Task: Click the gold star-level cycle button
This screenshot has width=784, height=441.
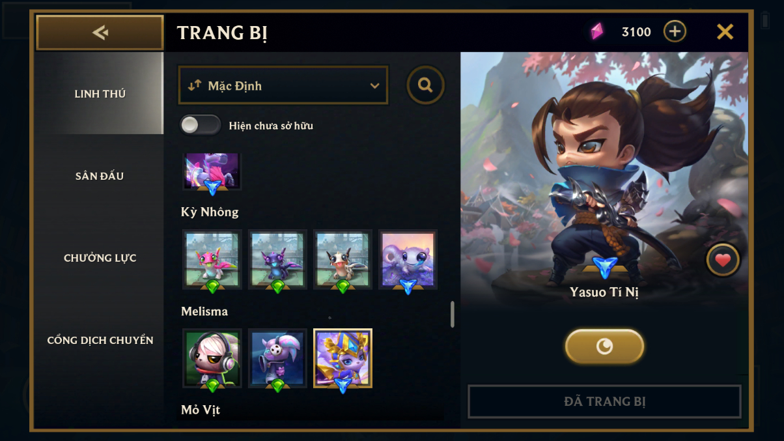Action: click(x=604, y=346)
